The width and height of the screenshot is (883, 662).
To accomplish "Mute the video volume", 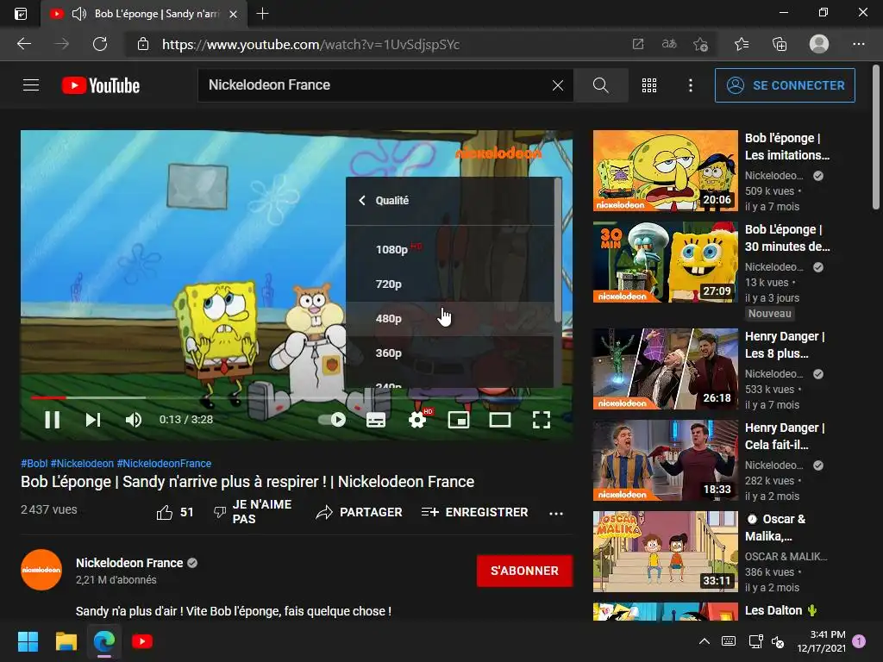I will pos(134,420).
